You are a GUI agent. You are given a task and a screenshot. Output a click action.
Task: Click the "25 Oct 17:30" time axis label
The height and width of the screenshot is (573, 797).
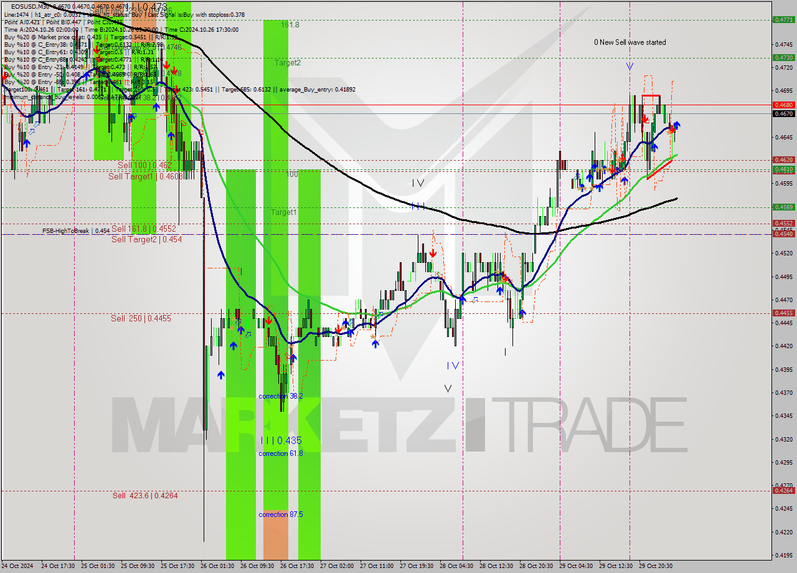pyautogui.click(x=177, y=566)
